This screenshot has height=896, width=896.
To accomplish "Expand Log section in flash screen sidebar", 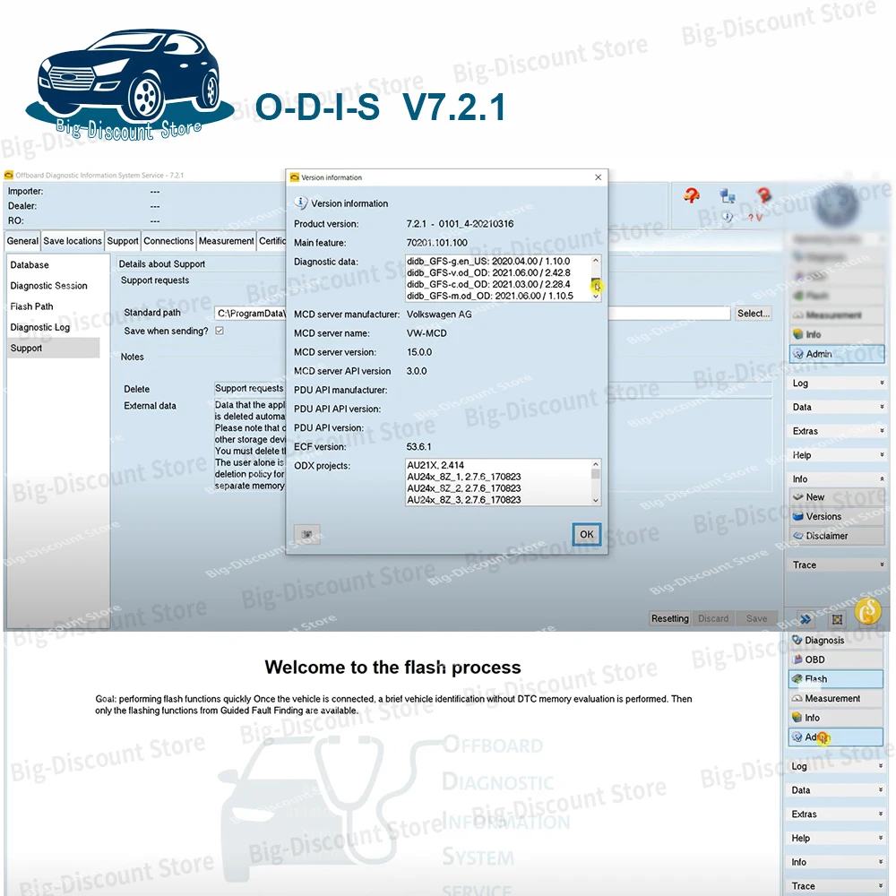I will click(x=836, y=766).
